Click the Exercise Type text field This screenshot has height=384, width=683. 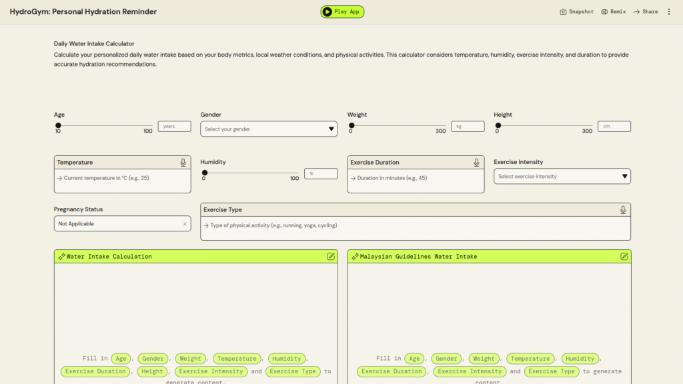(x=415, y=226)
